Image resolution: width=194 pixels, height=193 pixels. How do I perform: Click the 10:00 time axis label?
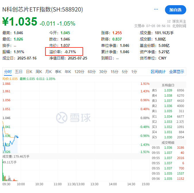coord(21,184)
